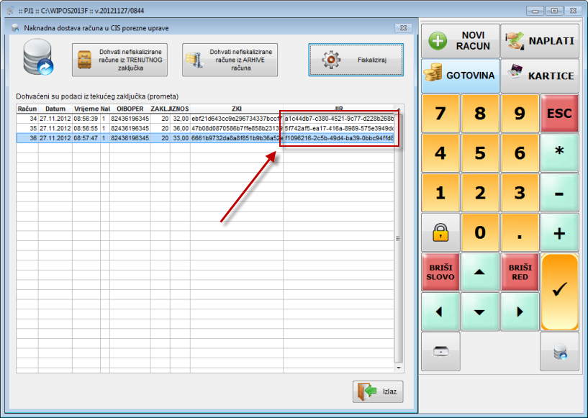The width and height of the screenshot is (588, 418).
Task: Start a NOVI RACUN with plus icon
Action: coord(460,40)
